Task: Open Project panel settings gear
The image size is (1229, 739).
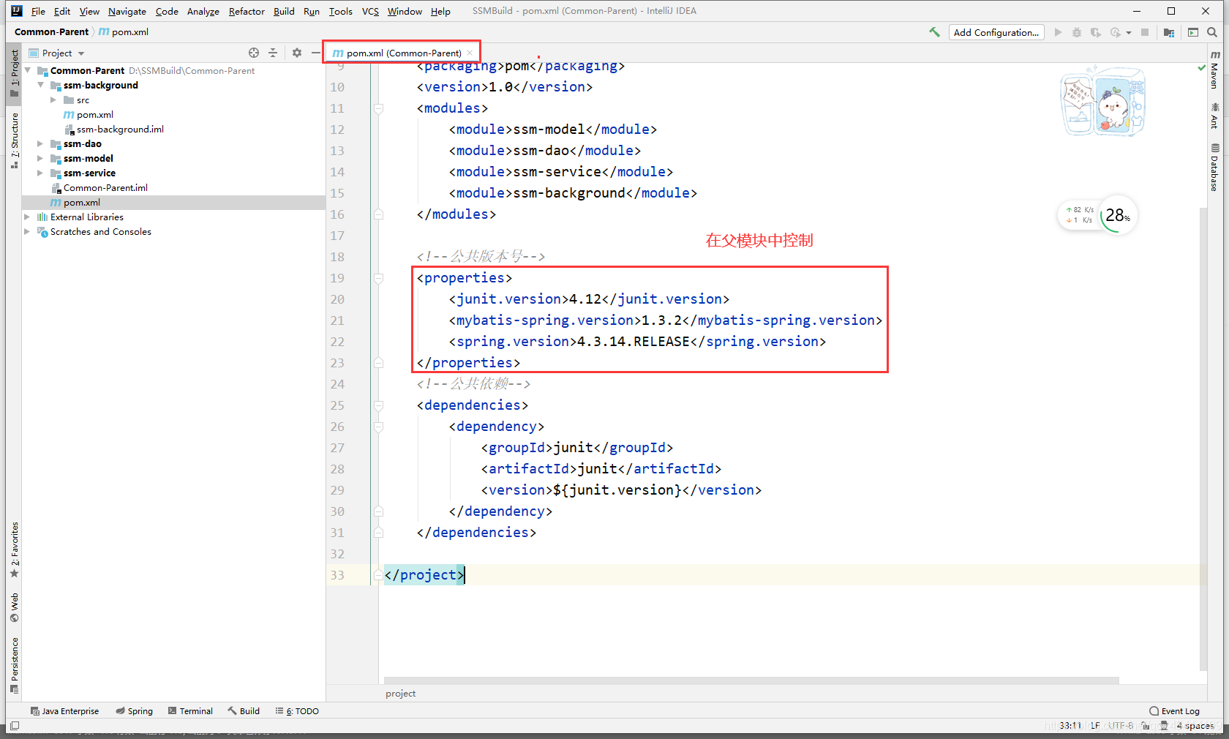Action: pos(297,53)
